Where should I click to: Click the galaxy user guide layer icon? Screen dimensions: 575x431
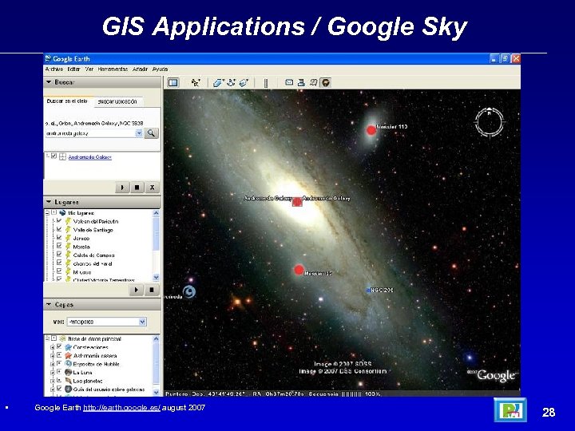click(68, 389)
